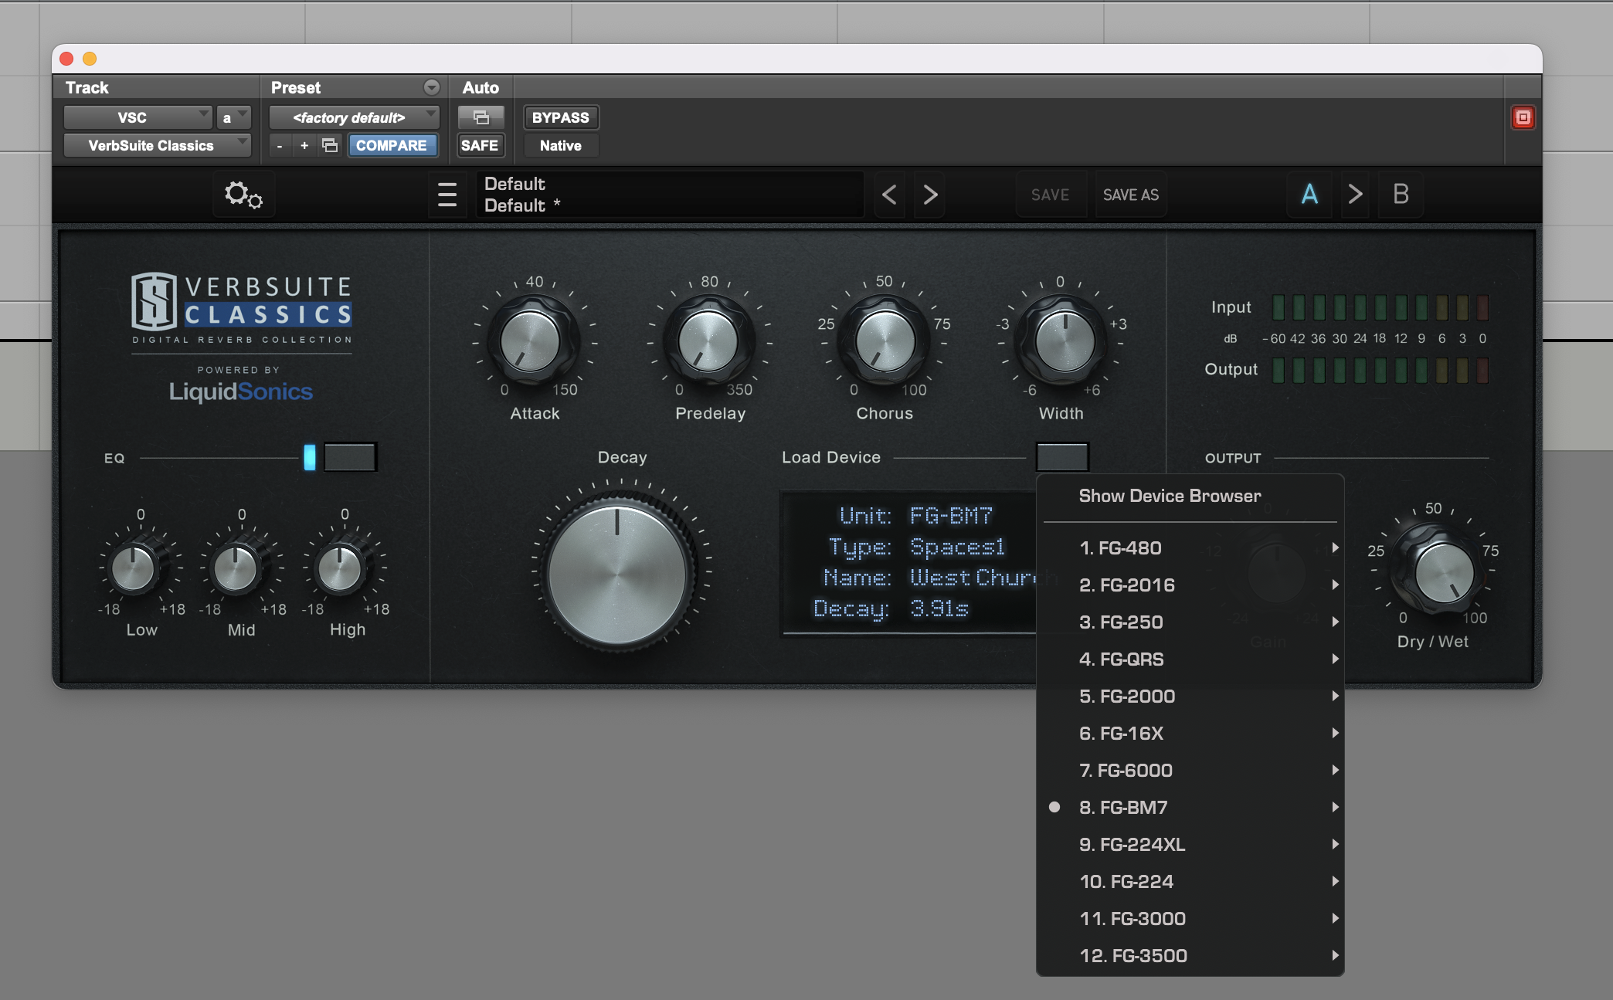Click the Default preset name display
Screen dimensions: 1613x1000
click(668, 195)
